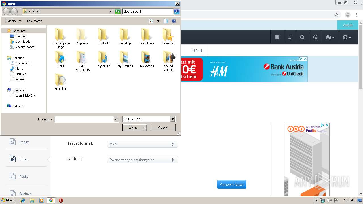
Task: Click the Cancel button
Action: (x=163, y=128)
